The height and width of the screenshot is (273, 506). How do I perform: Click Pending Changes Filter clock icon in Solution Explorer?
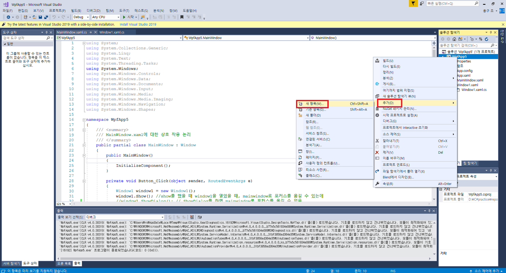coord(472,39)
